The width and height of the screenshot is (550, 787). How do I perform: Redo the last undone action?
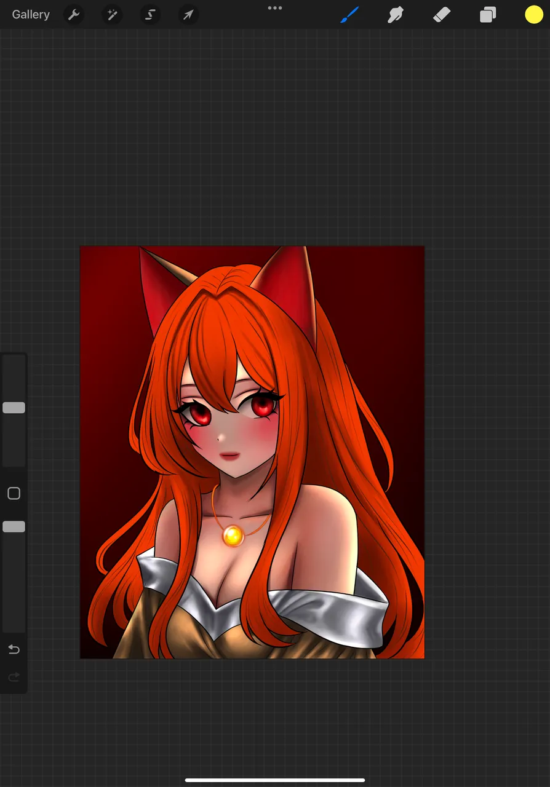tap(14, 677)
